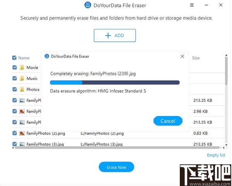Click the 2.96 KB size value

click(200, 111)
